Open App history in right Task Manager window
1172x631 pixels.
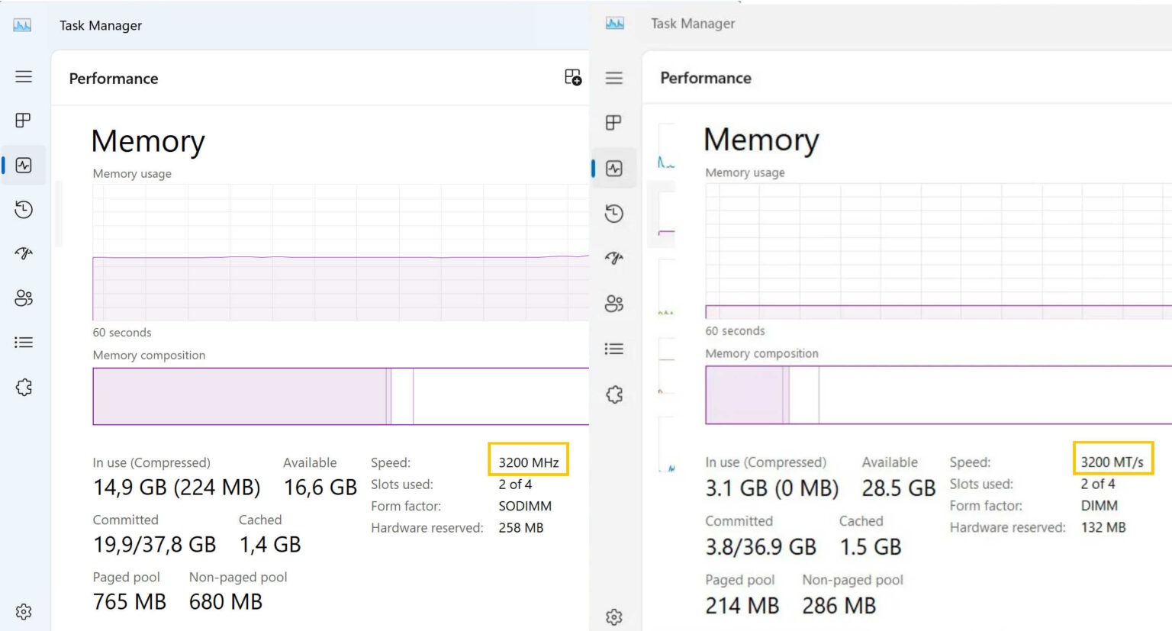coord(614,214)
